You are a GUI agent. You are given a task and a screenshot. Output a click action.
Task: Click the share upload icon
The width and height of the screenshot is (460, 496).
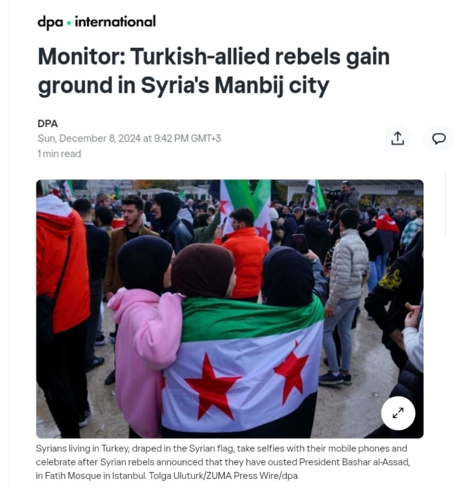(x=397, y=138)
